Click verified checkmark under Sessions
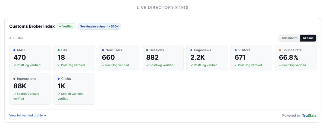 (148, 65)
